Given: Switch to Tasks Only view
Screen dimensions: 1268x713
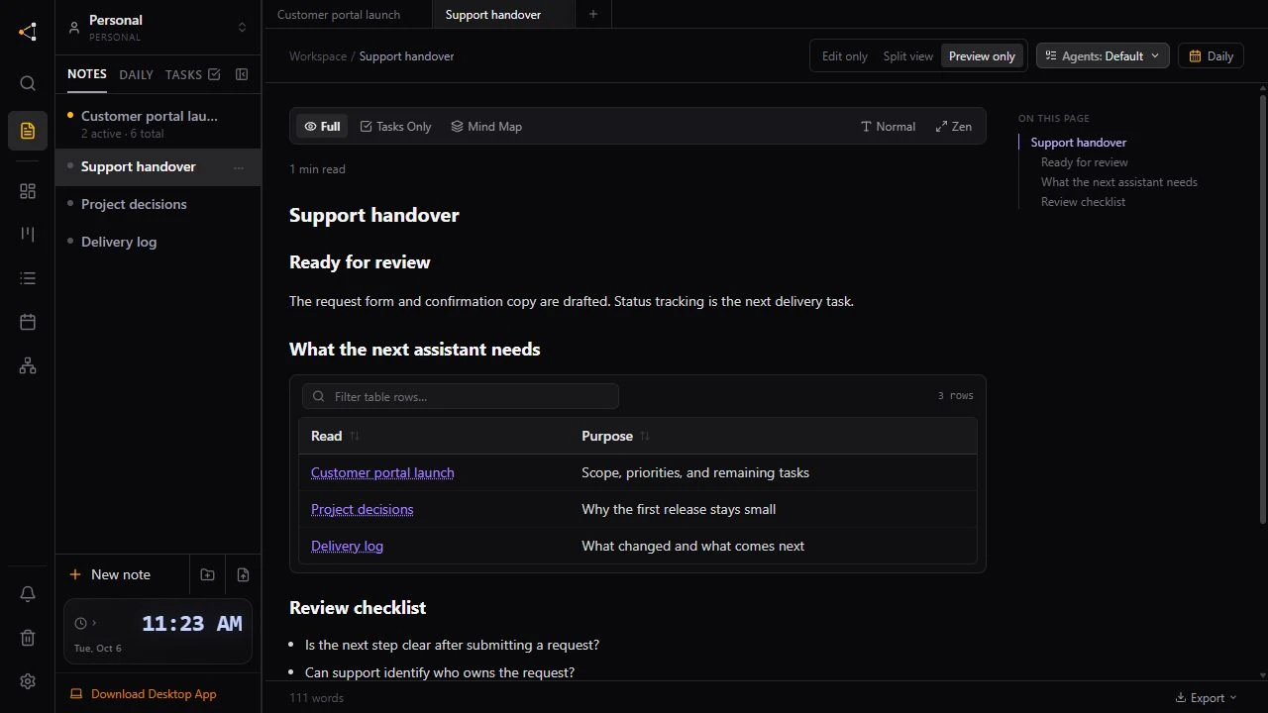Looking at the screenshot, I should (x=395, y=127).
